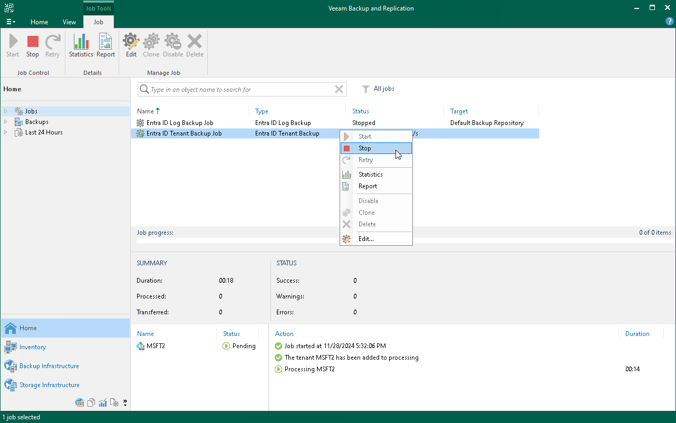Expand the Last 24 Hours tree node arrow
676x423 pixels.
coord(6,132)
